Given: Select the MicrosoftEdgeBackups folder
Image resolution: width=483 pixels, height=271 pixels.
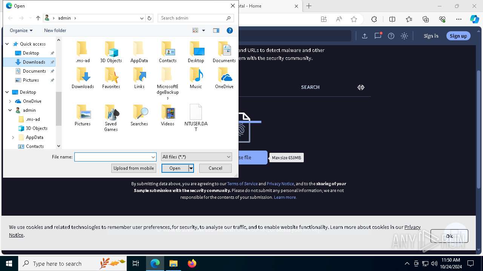Looking at the screenshot, I should pos(168,84).
